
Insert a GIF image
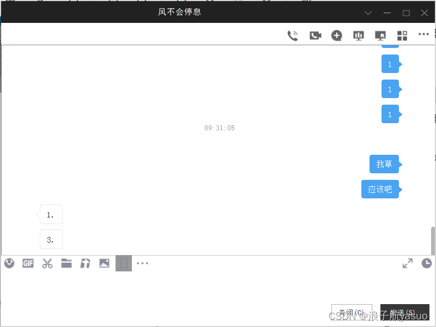coord(28,263)
